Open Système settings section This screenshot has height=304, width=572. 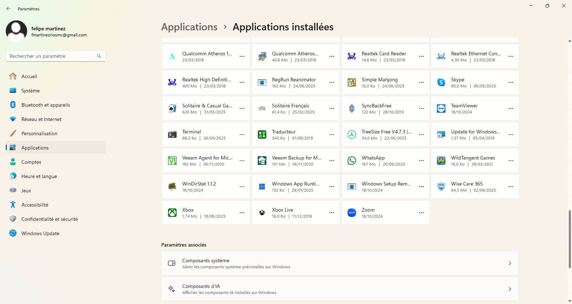tap(56, 91)
